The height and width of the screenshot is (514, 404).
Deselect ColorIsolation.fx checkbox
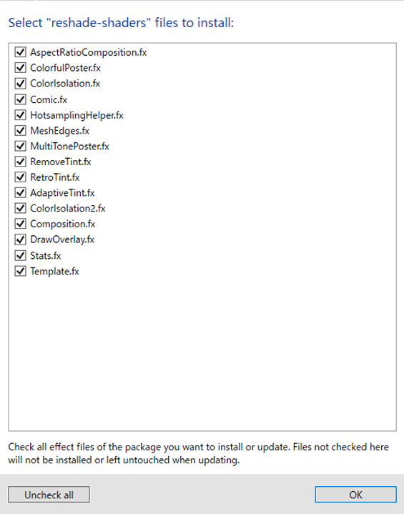(x=20, y=83)
